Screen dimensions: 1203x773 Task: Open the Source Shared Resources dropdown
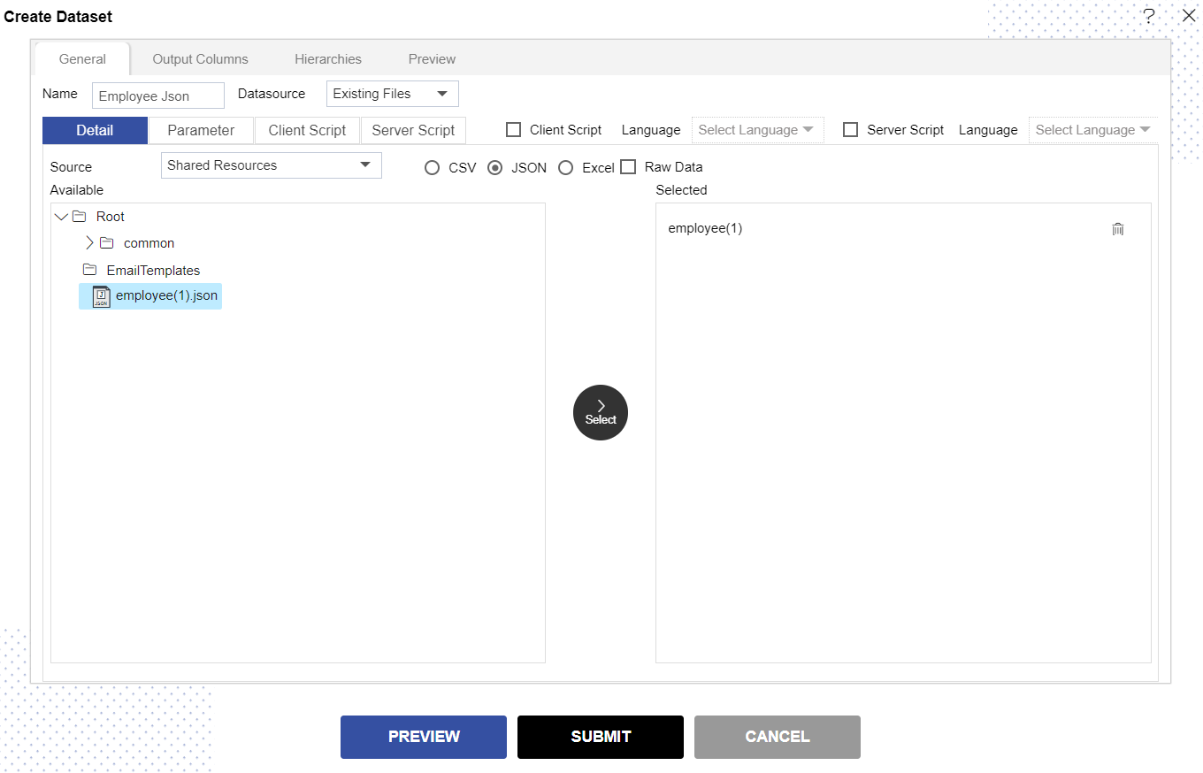(271, 165)
